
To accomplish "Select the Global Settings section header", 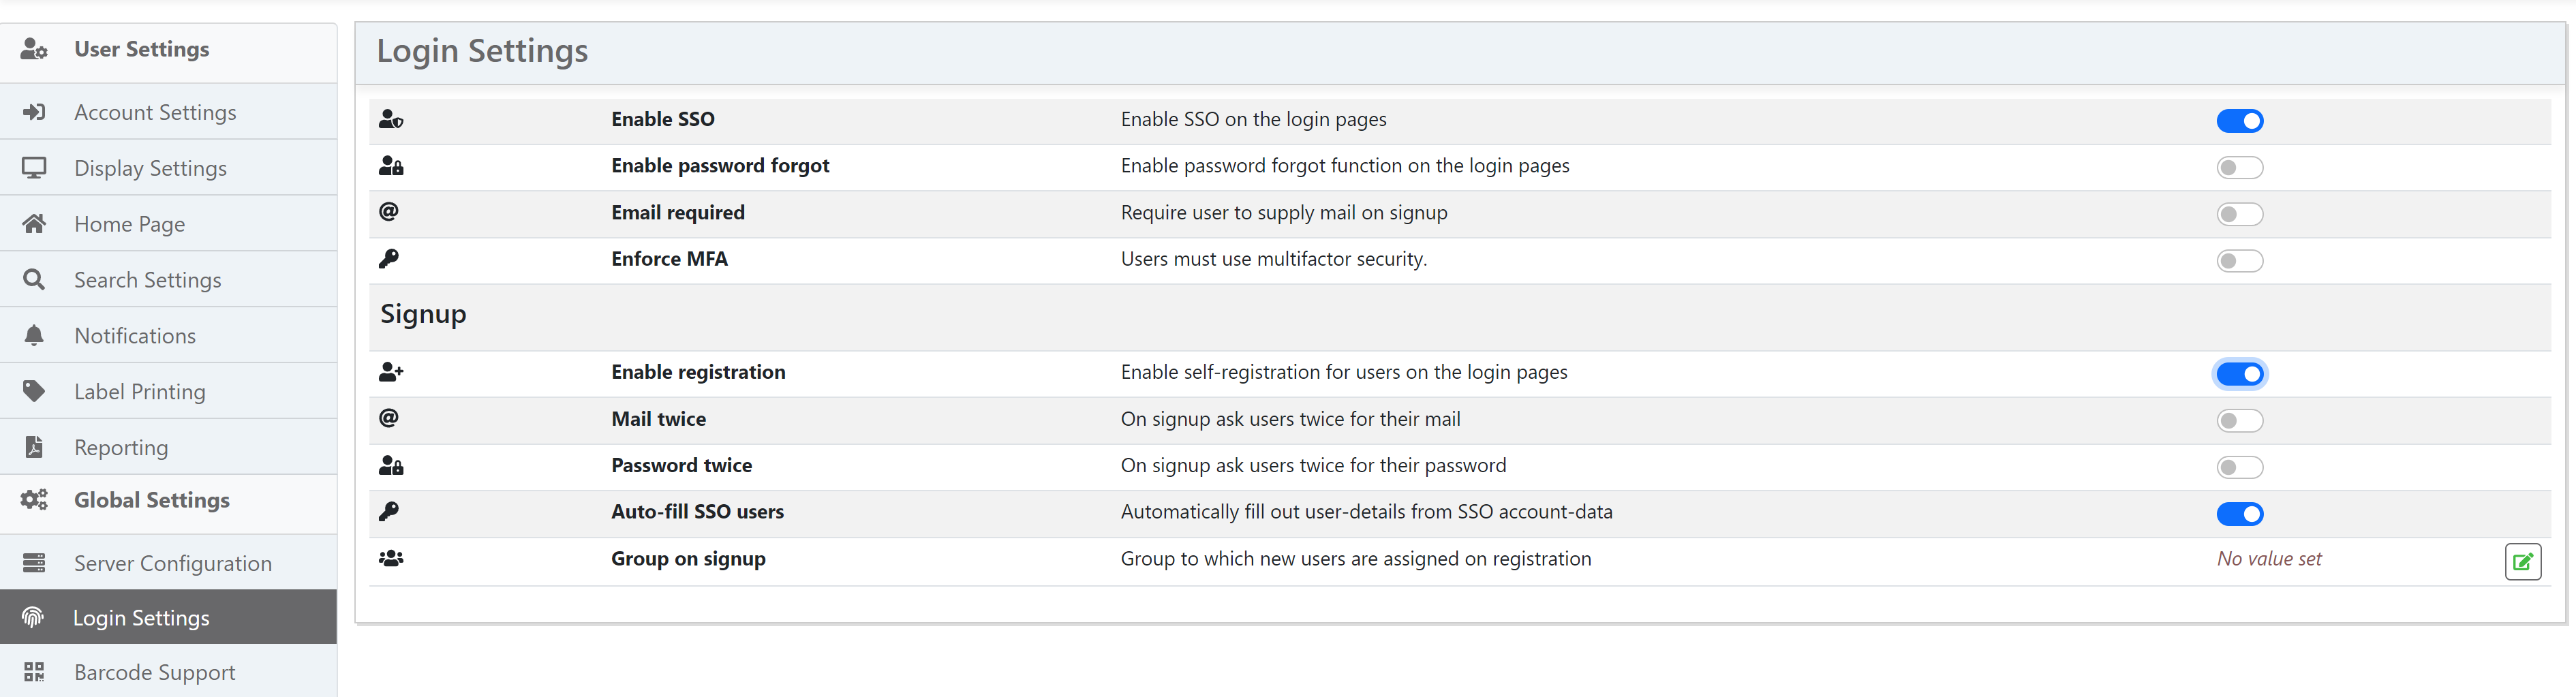I will coord(151,500).
